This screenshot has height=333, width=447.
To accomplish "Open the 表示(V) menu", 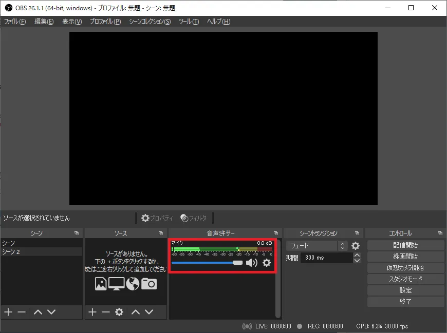I will (x=72, y=22).
